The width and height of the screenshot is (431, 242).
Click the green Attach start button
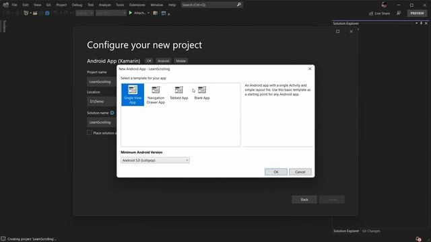[x=137, y=13]
